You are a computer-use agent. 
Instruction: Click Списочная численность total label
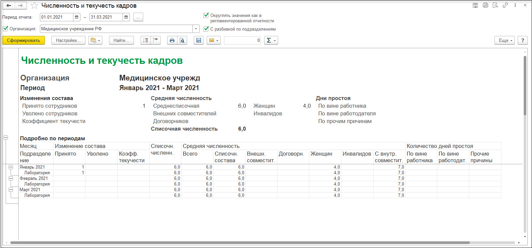tap(184, 129)
